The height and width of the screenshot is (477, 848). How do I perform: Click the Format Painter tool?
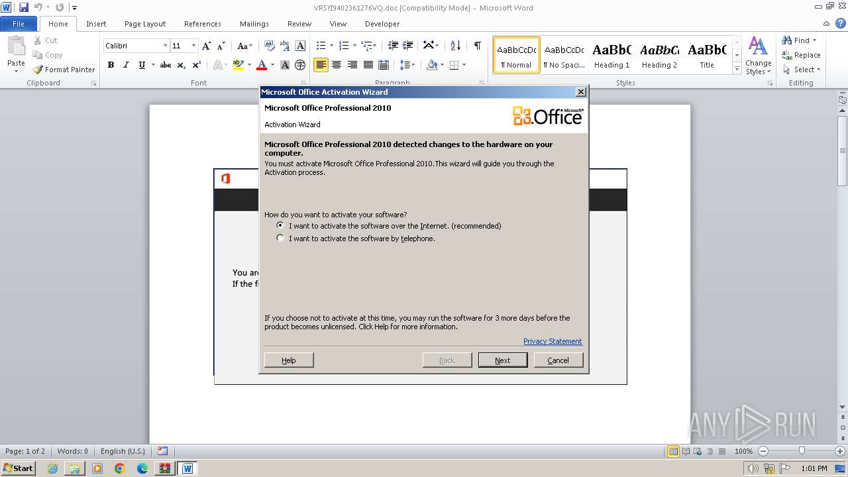(64, 70)
